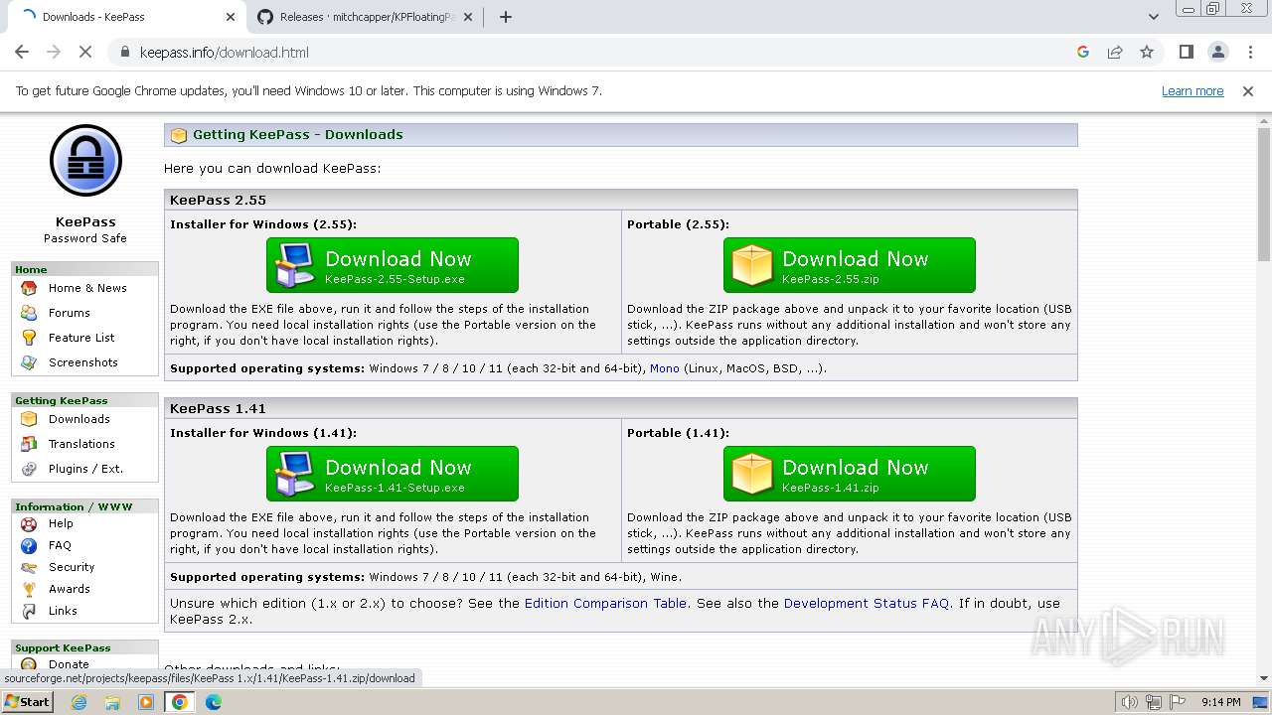Click the Forums people icon
The image size is (1272, 715).
[x=29, y=313]
